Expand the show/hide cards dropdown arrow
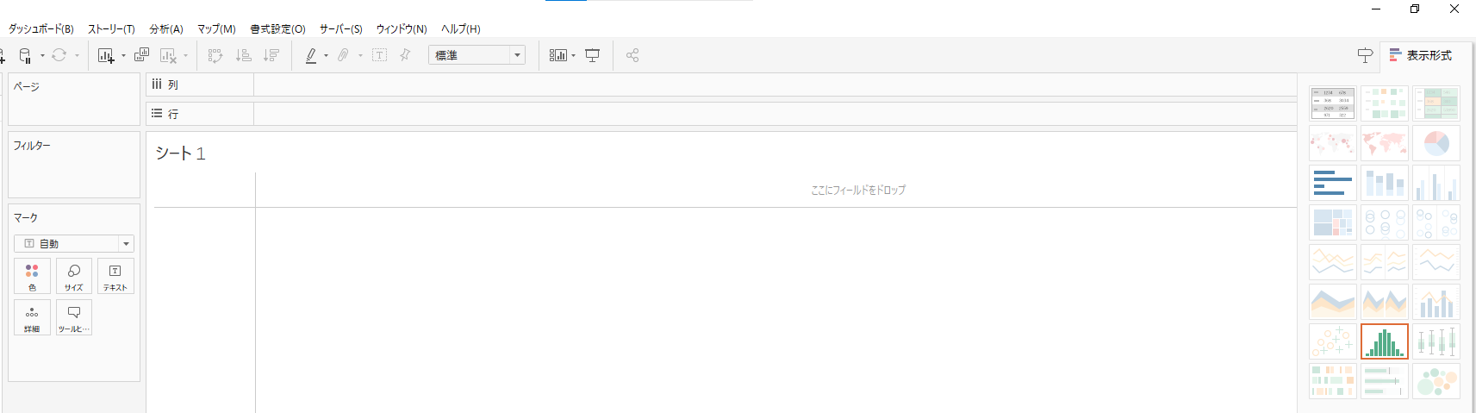Viewport: 1476px width, 413px height. (x=574, y=56)
